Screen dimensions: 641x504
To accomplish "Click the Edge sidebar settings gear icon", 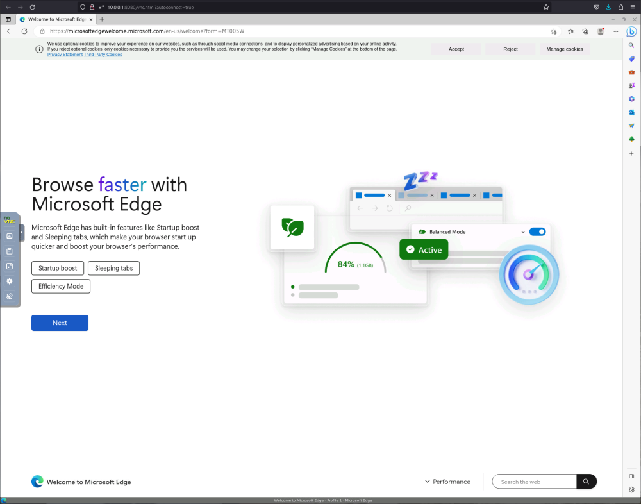I will point(631,489).
